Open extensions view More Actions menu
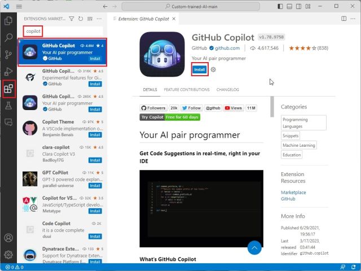 click(100, 19)
